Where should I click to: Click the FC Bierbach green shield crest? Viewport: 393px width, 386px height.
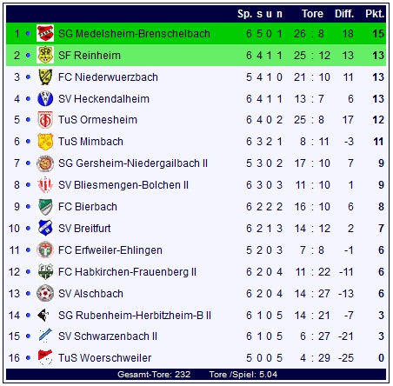(45, 207)
